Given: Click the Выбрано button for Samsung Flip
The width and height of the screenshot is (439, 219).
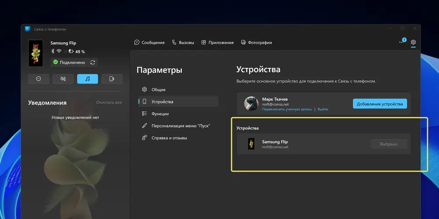Looking at the screenshot, I should [x=389, y=144].
